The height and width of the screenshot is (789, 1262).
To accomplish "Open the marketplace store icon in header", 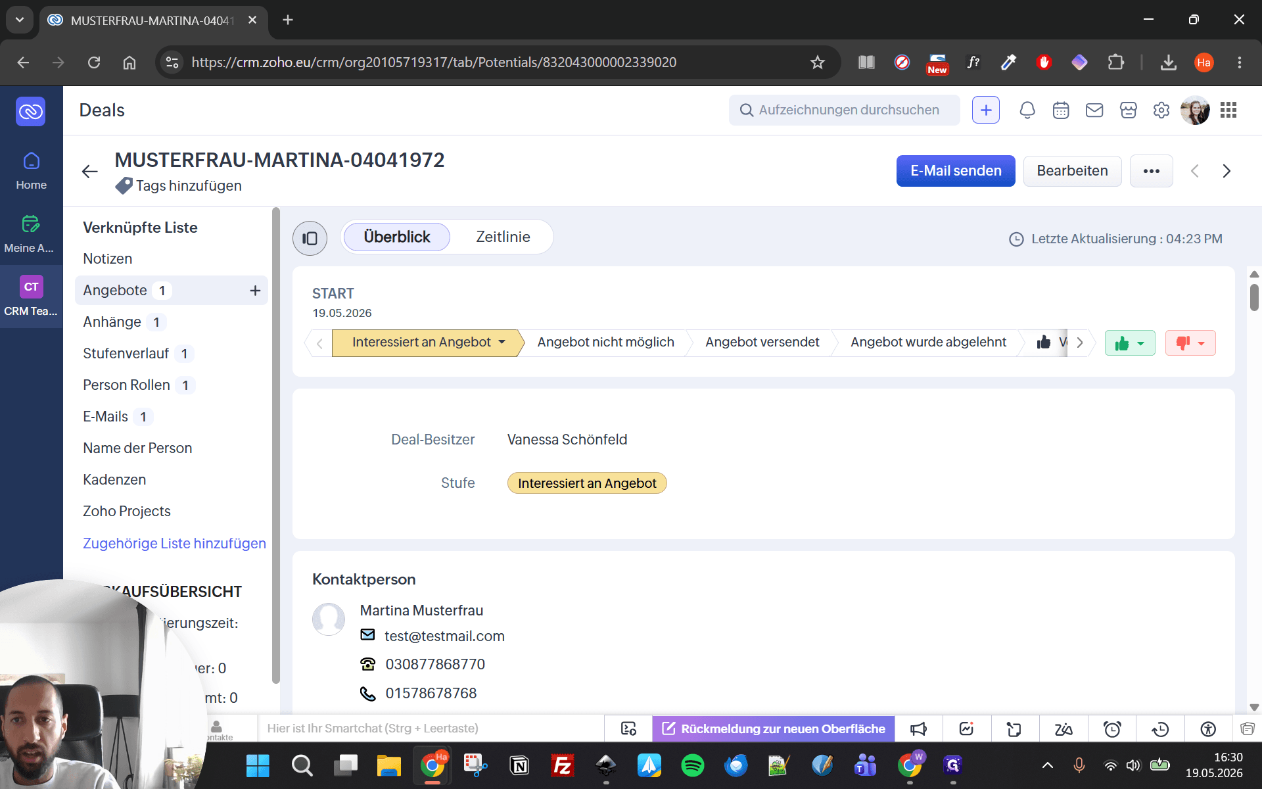I will [1128, 110].
